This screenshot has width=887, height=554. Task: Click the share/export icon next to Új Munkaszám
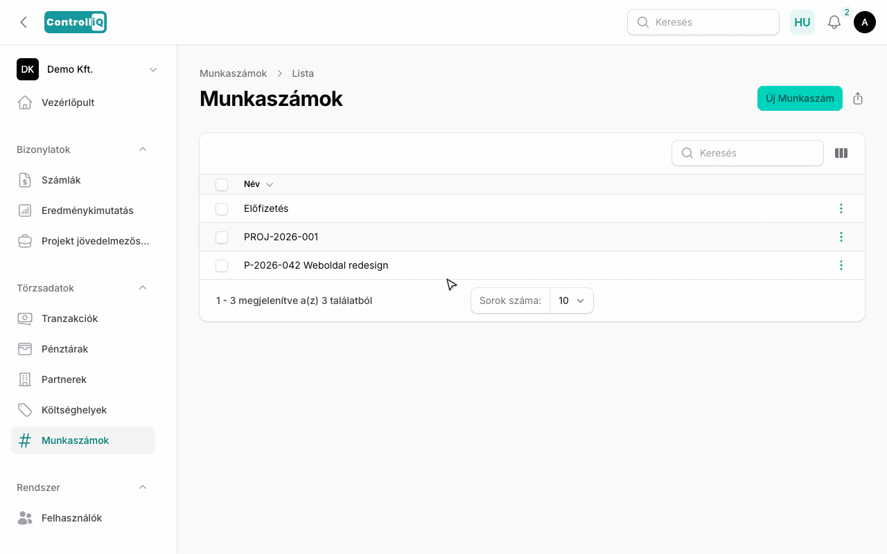pos(858,98)
